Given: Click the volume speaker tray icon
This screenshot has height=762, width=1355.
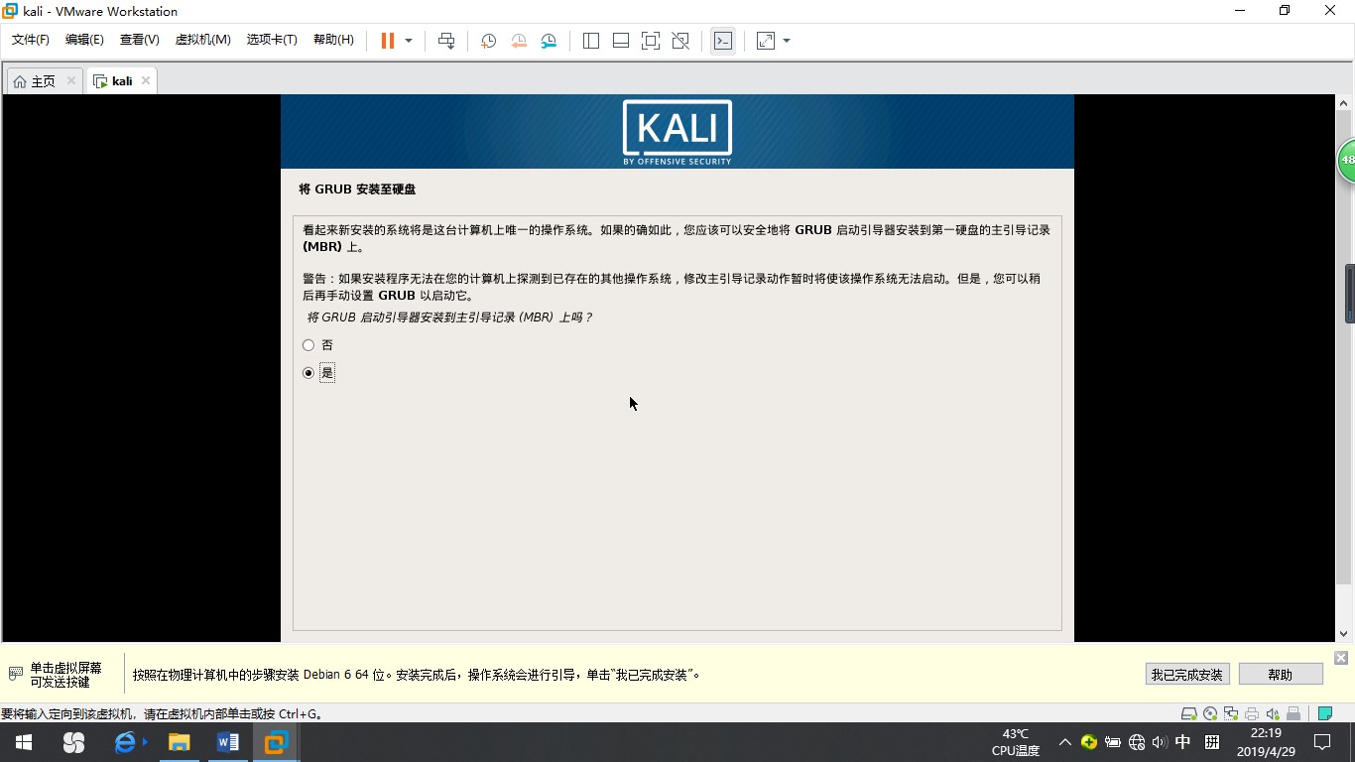Looking at the screenshot, I should pyautogui.click(x=1160, y=742).
